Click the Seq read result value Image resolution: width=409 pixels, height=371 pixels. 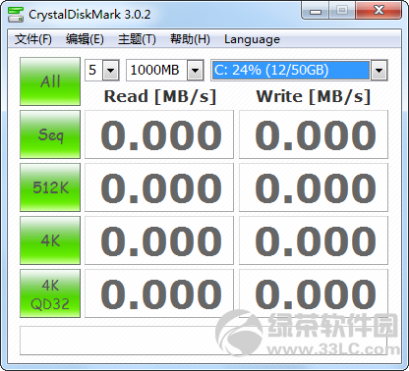pos(159,134)
